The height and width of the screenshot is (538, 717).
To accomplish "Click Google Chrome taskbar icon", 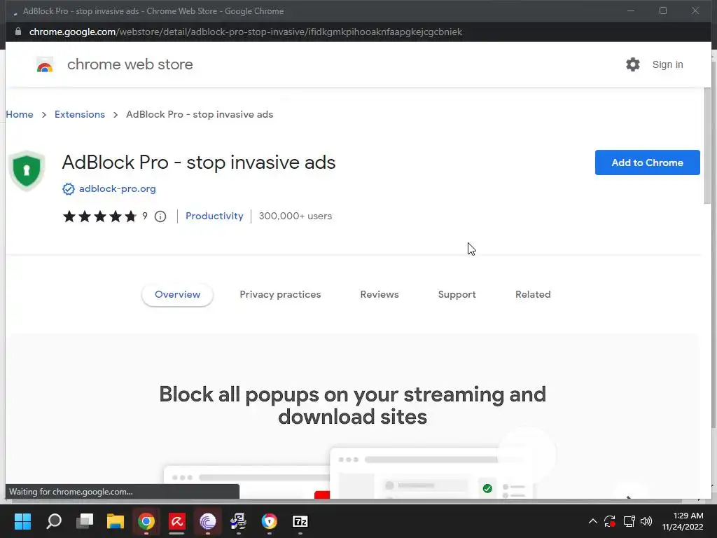I will pos(146,521).
